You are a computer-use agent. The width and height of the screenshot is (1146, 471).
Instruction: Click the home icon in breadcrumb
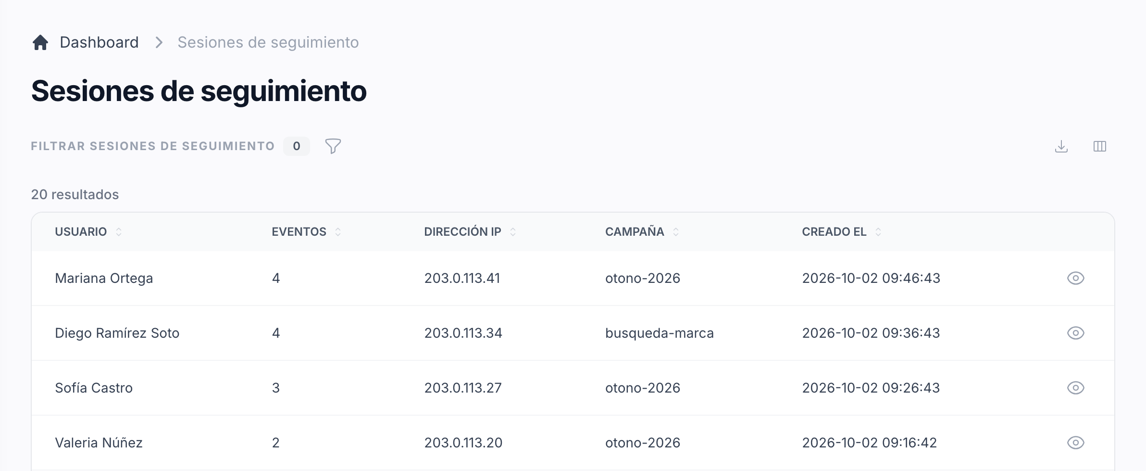40,42
